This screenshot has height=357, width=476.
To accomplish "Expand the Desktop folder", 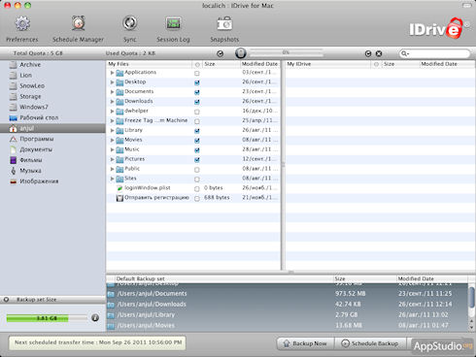I will pyautogui.click(x=112, y=82).
